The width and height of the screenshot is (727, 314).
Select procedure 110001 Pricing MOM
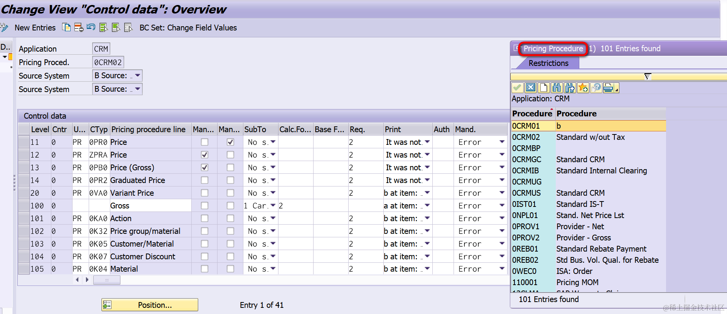pyautogui.click(x=589, y=282)
